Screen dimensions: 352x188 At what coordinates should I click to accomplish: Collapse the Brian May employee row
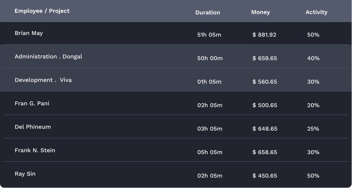[x=28, y=33]
